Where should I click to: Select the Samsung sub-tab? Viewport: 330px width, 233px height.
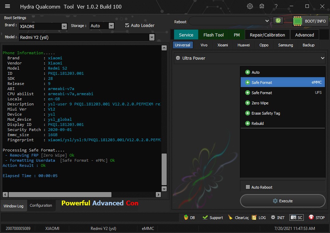[285, 45]
